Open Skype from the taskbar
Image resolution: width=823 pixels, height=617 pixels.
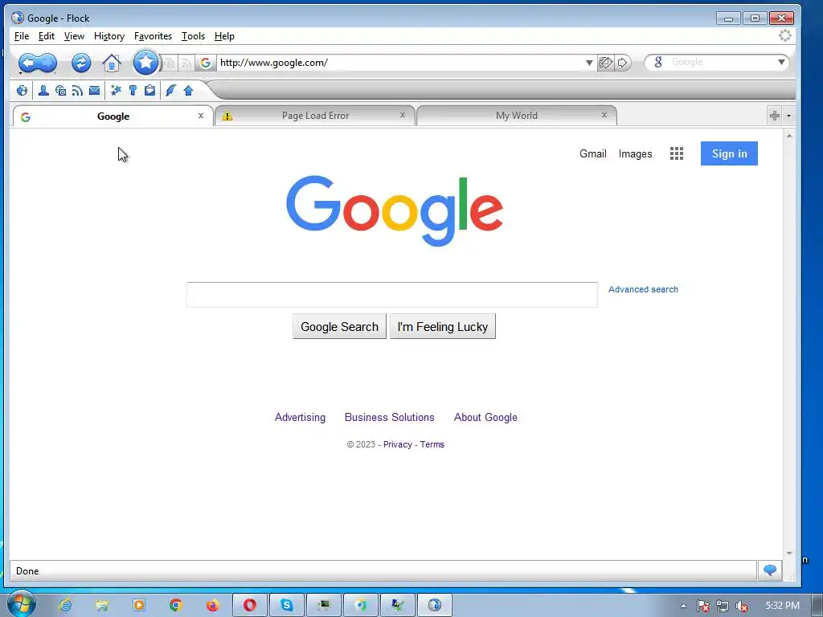[x=287, y=605]
